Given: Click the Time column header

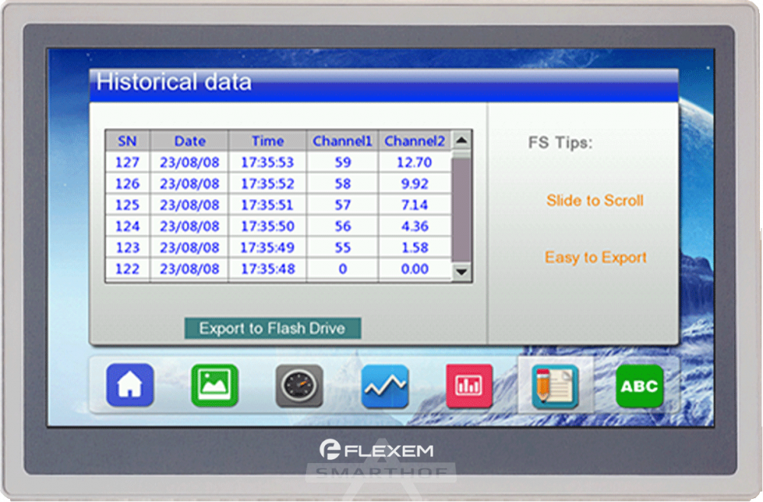Looking at the screenshot, I should click(267, 141).
